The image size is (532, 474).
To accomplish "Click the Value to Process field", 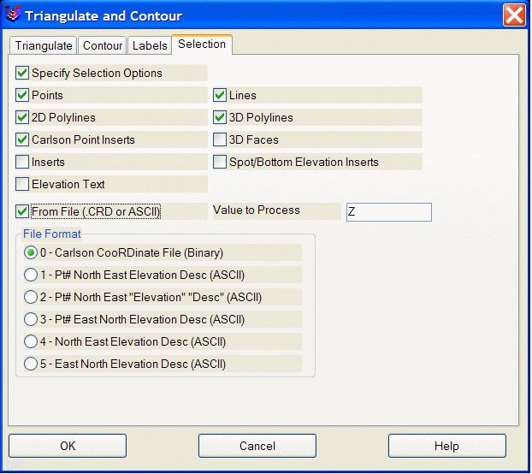I will (388, 212).
